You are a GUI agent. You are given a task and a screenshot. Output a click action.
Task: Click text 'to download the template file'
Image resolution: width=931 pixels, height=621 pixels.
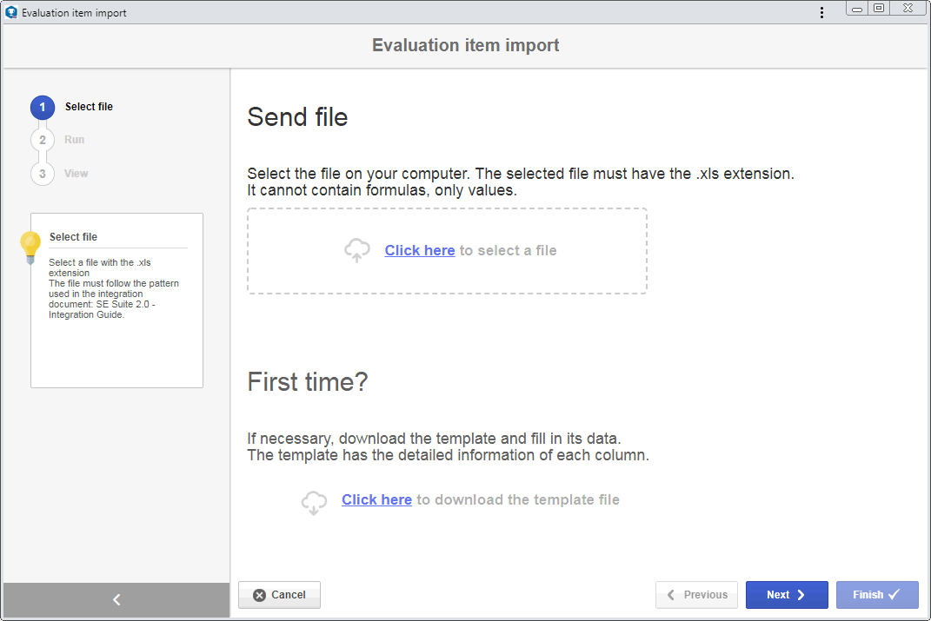[518, 499]
